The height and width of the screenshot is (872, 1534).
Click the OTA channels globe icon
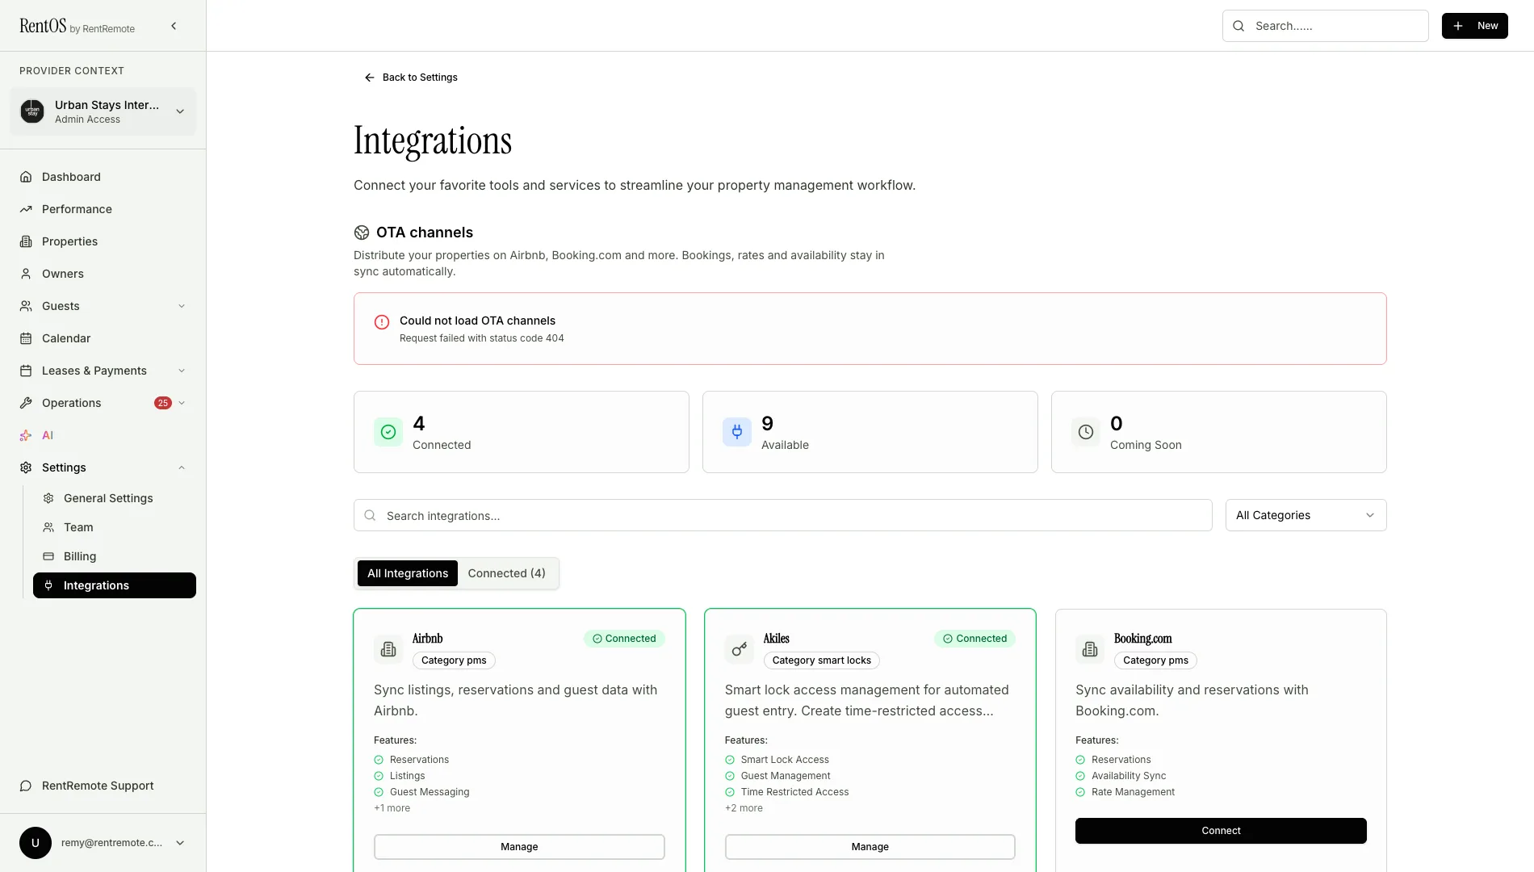pyautogui.click(x=362, y=233)
